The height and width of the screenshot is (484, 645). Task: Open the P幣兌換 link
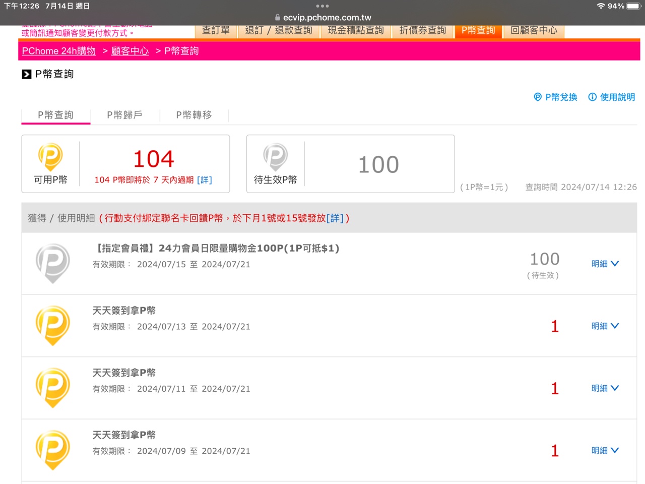click(x=556, y=97)
